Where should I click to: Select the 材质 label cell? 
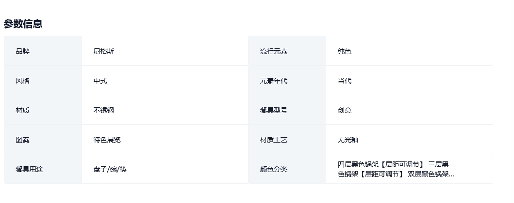pyautogui.click(x=22, y=110)
